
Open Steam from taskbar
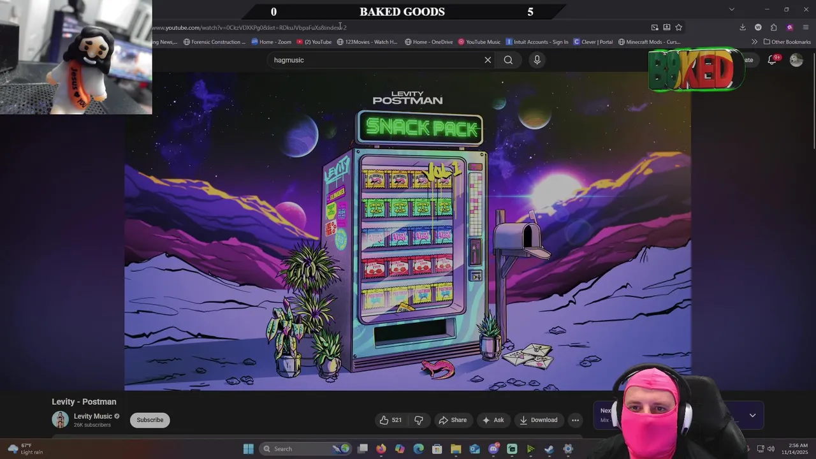pos(549,449)
